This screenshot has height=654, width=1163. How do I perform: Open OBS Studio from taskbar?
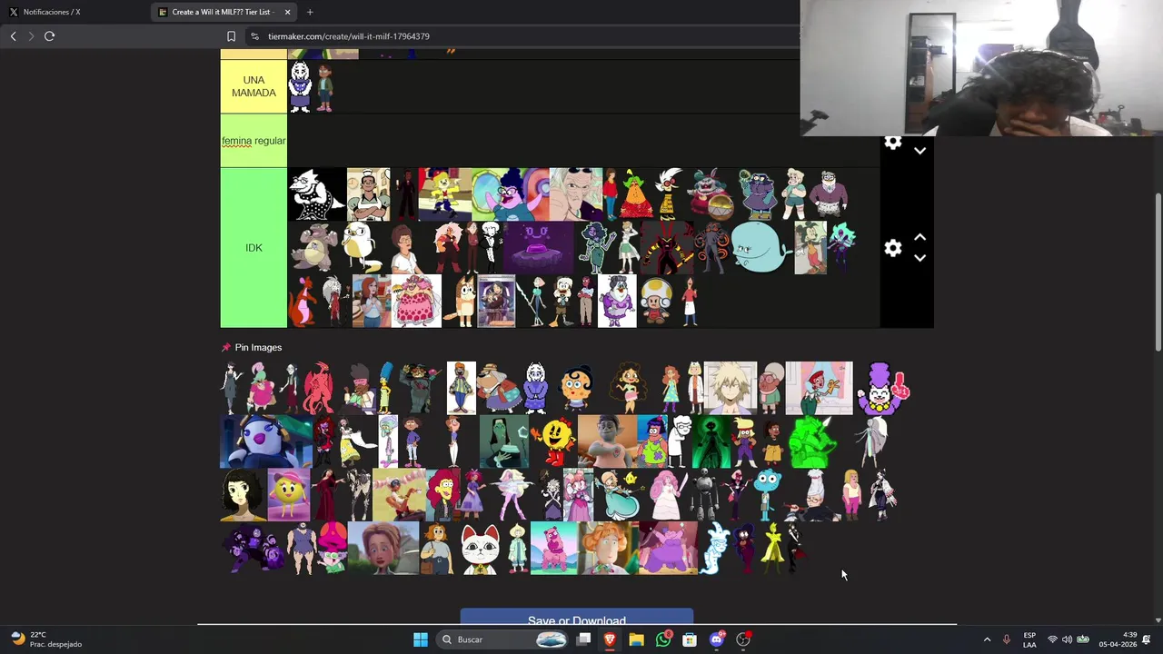click(743, 639)
